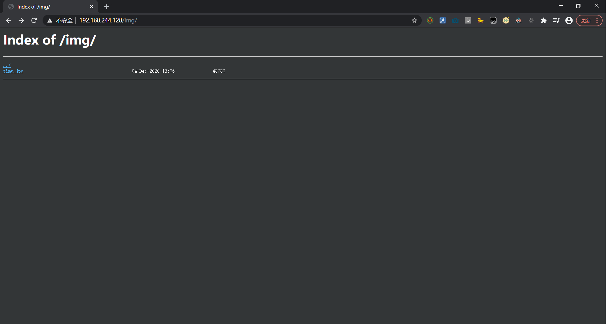Click the file size 48789
The image size is (606, 324).
point(219,71)
